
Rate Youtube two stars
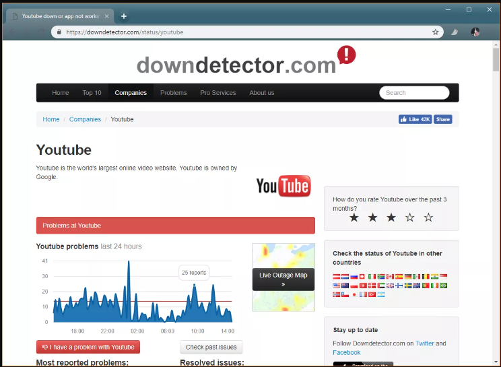click(x=372, y=218)
